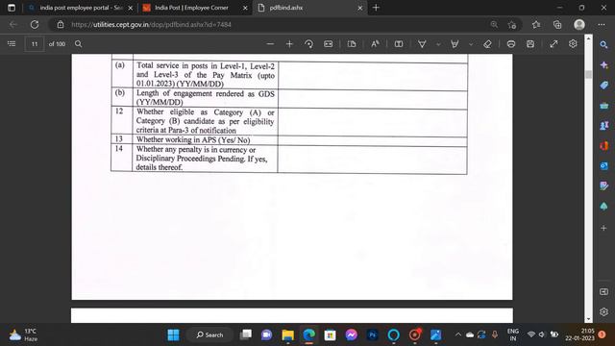The width and height of the screenshot is (615, 346).
Task: Open a new browser tab
Action: (x=376, y=8)
